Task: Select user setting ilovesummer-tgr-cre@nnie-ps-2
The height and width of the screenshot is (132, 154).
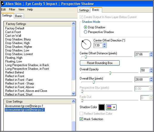Action: click(x=25, y=110)
